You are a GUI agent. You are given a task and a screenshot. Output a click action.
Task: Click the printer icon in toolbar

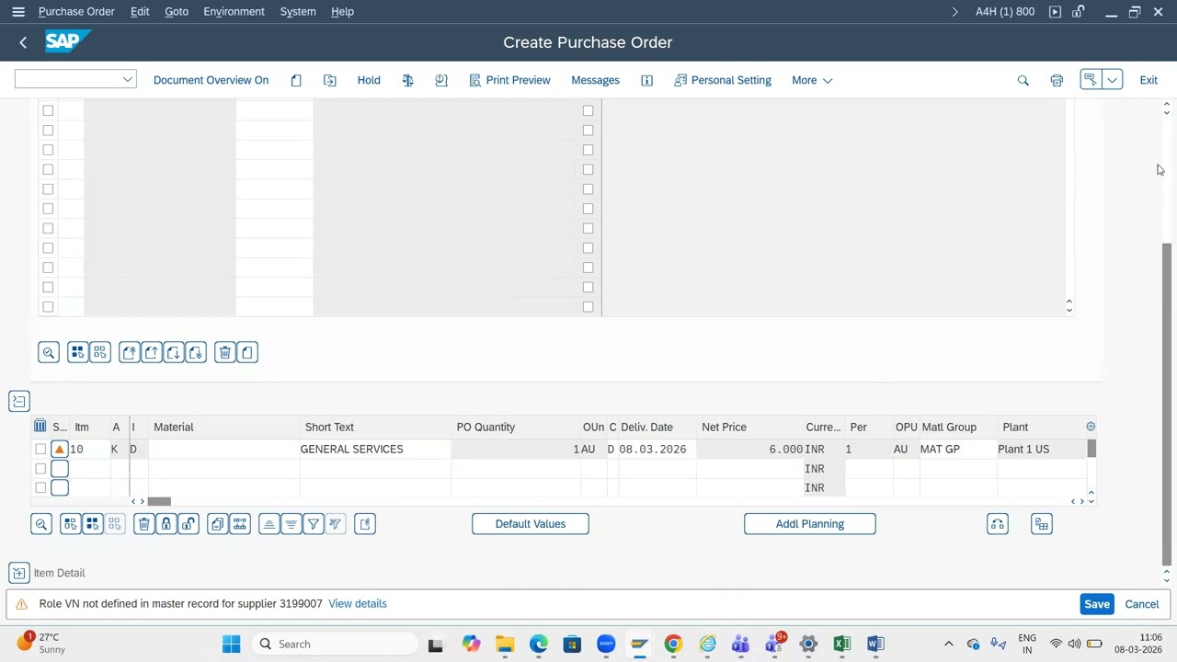coord(1057,80)
